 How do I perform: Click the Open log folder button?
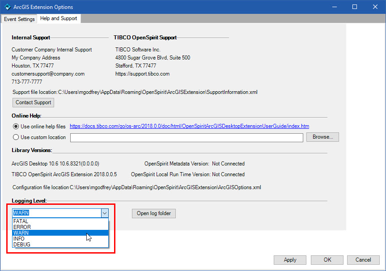pos(153,213)
